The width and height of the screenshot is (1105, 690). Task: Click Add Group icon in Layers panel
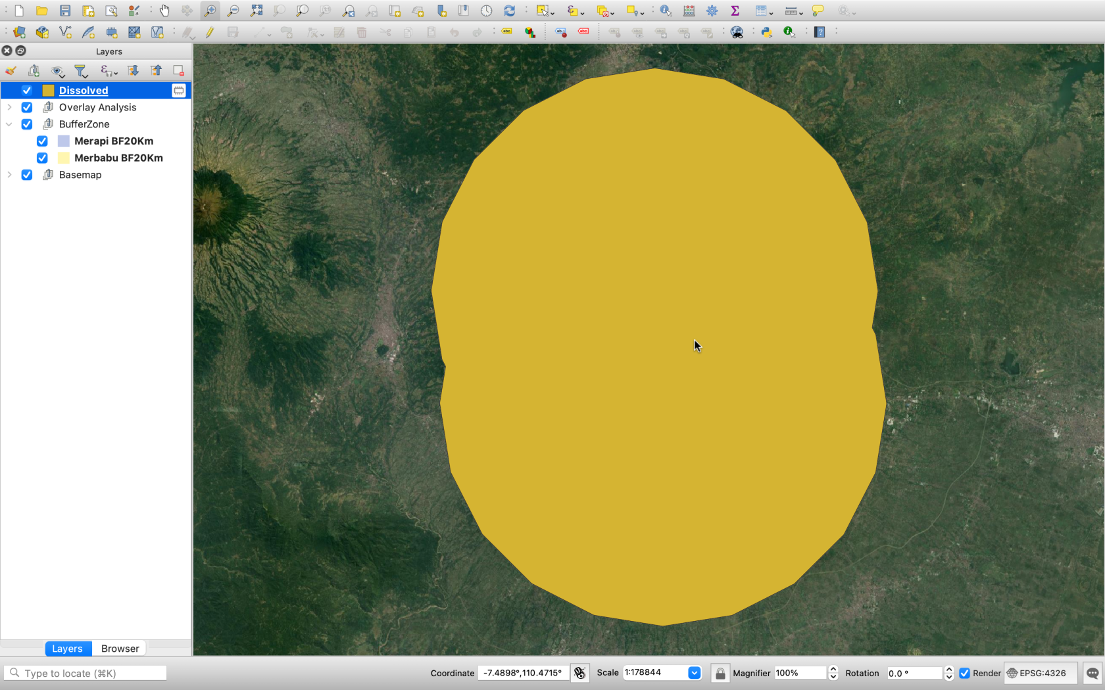pyautogui.click(x=34, y=70)
